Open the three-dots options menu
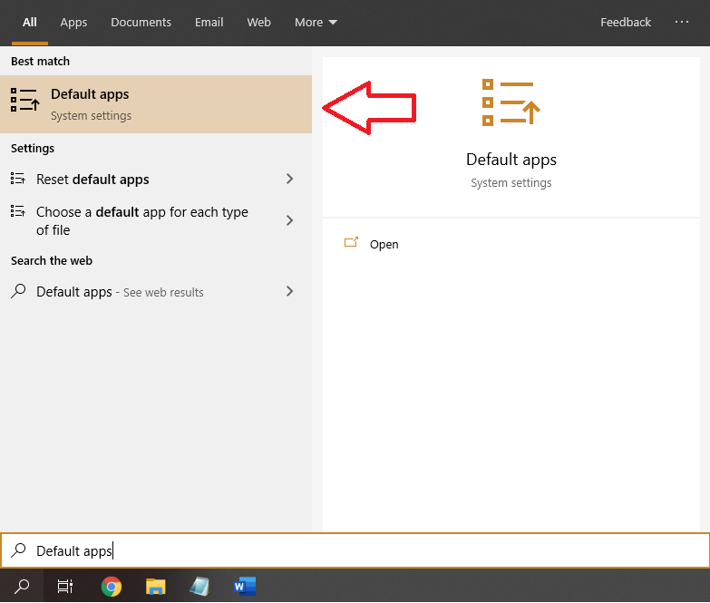Viewport: 710px width, 603px height. point(682,22)
